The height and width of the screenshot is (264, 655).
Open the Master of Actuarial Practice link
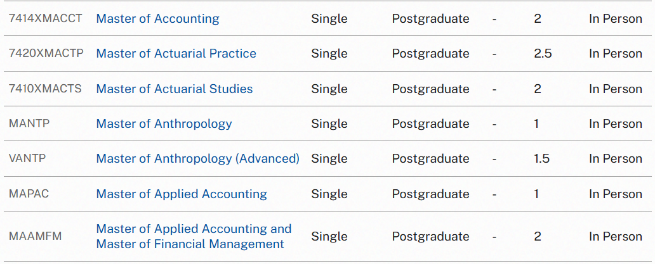[176, 54]
